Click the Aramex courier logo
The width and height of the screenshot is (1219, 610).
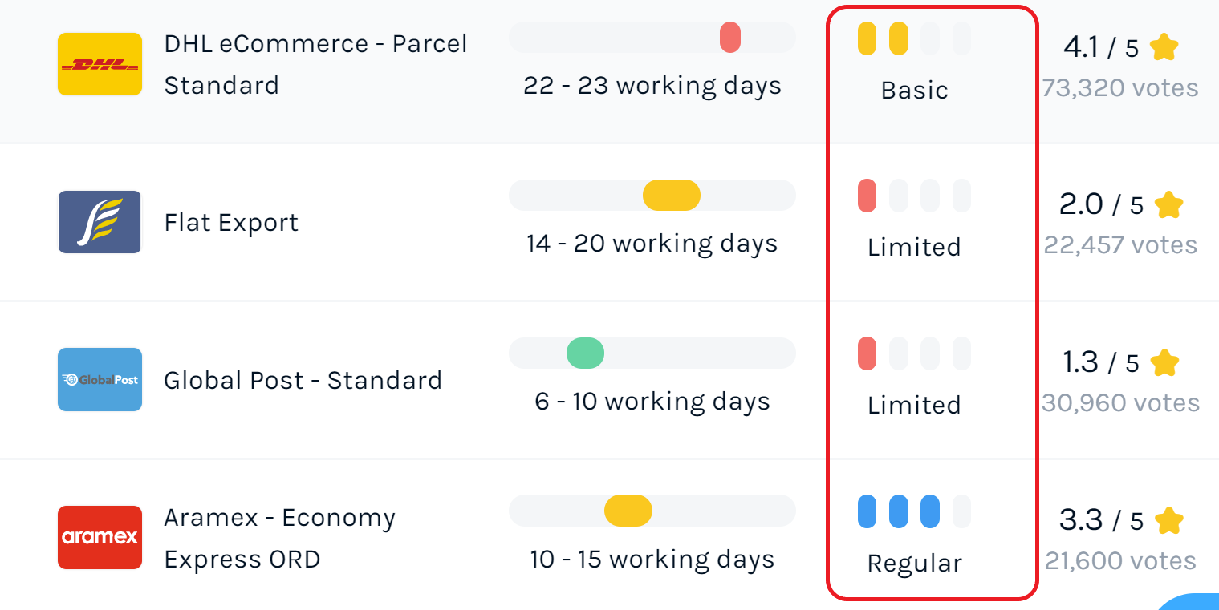100,537
